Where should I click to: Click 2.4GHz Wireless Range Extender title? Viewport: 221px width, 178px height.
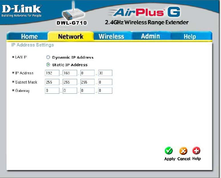pyautogui.click(x=147, y=22)
